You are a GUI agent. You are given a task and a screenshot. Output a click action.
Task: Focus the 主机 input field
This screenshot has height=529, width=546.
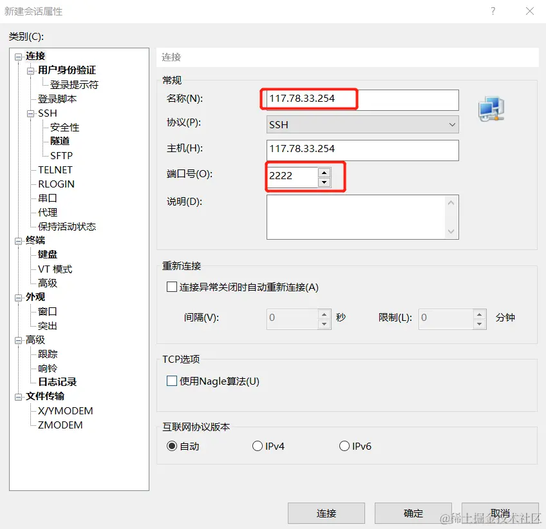click(x=362, y=150)
